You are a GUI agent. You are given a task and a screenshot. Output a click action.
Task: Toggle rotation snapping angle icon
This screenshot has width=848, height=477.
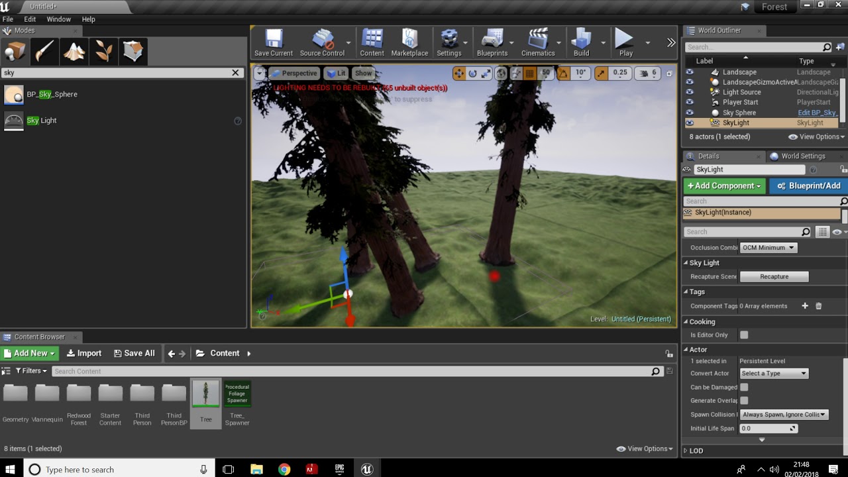pos(563,74)
